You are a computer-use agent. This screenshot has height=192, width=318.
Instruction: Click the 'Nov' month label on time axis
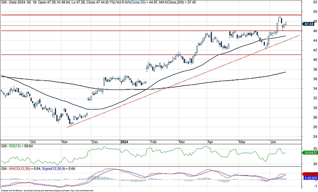pyautogui.click(x=65, y=142)
